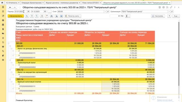Navigate back with the left arrow
This screenshot has height=102, width=182.
point(10,7)
